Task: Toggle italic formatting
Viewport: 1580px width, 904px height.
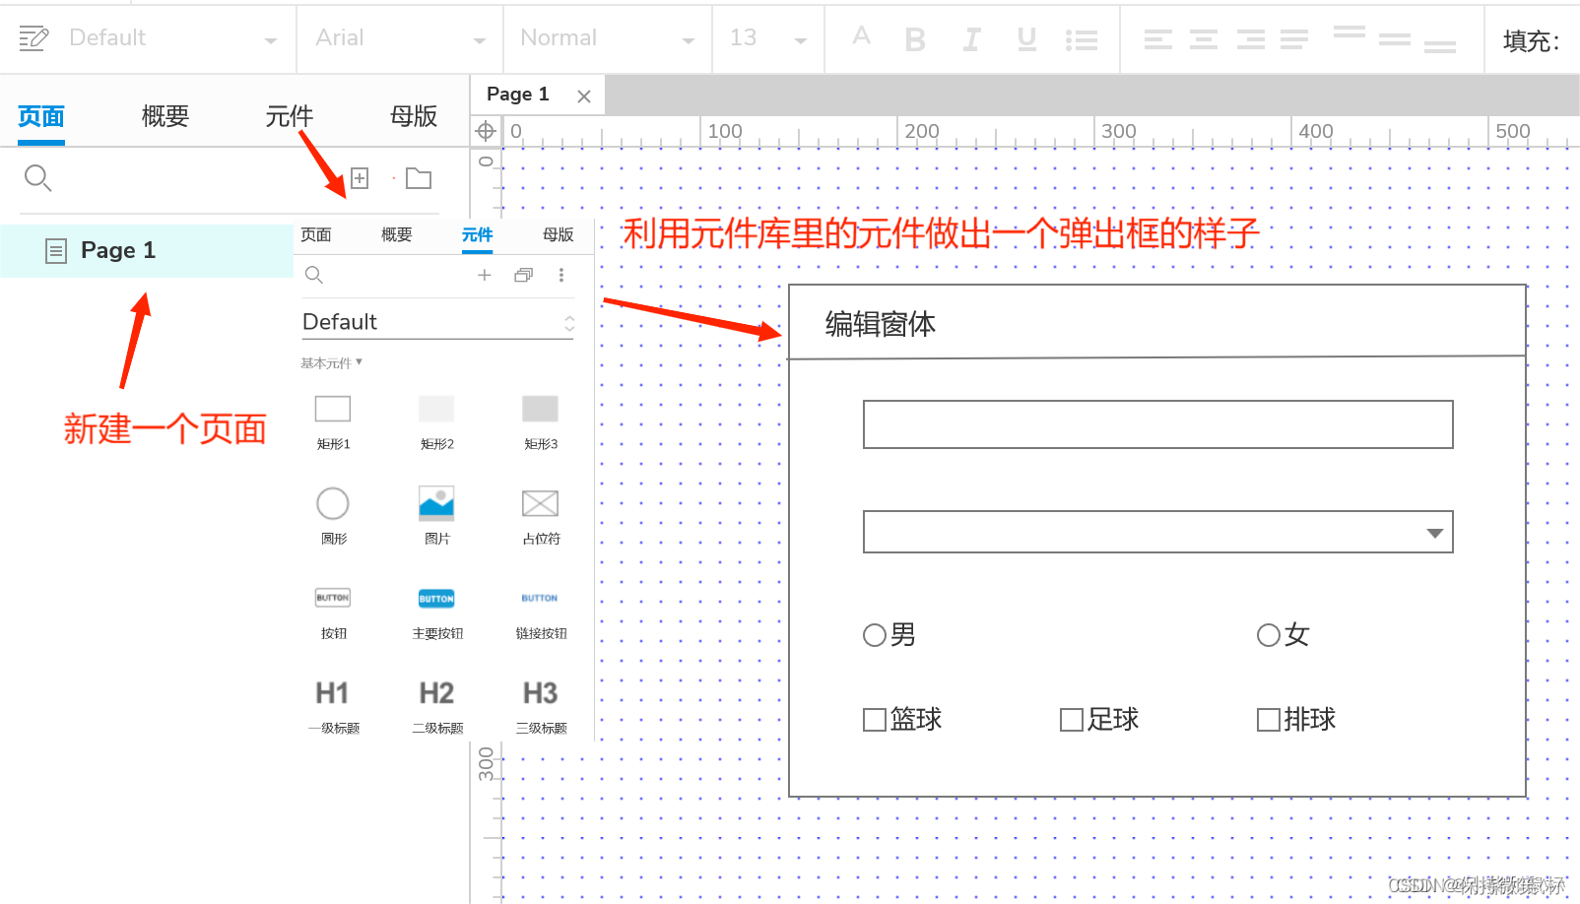Action: click(971, 39)
